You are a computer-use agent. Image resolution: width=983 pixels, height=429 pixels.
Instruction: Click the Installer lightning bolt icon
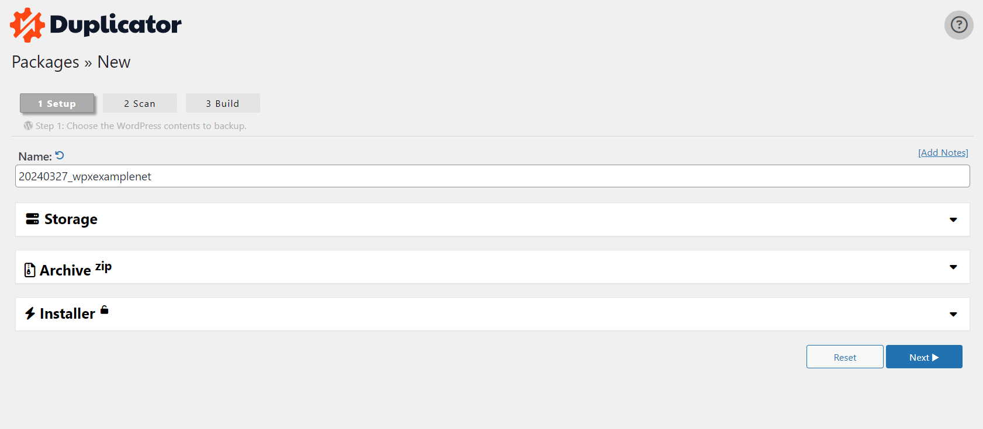point(30,313)
